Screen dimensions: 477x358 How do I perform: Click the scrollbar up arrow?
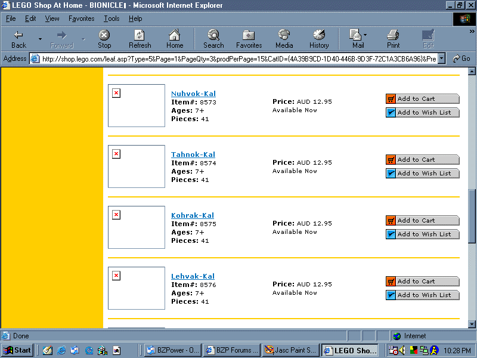(x=472, y=71)
